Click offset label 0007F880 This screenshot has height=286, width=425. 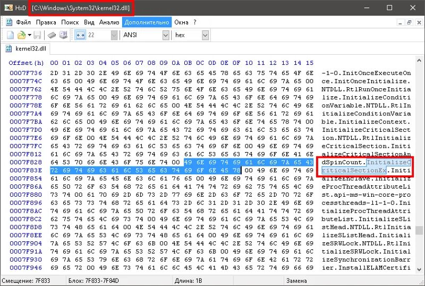point(25,195)
